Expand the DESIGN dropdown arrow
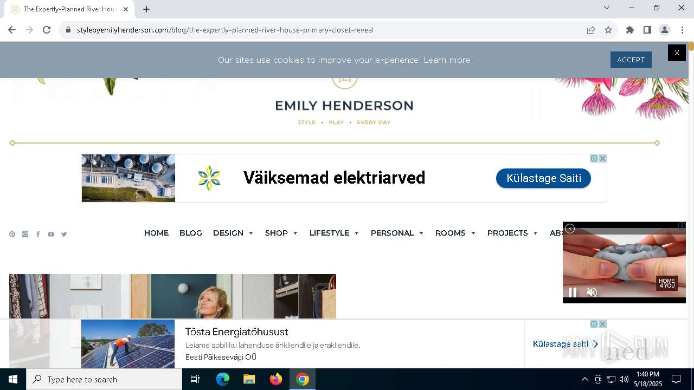Viewport: 694px width, 390px height. (251, 233)
